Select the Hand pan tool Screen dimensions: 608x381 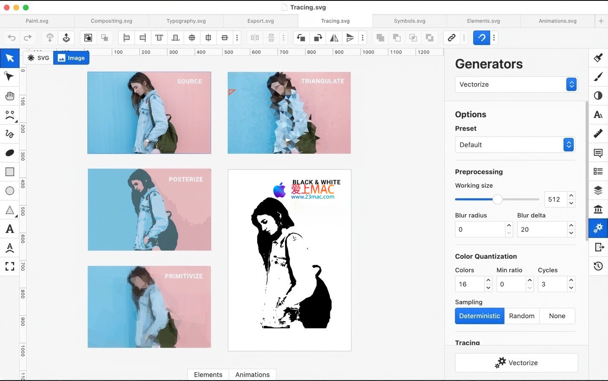tap(10, 96)
